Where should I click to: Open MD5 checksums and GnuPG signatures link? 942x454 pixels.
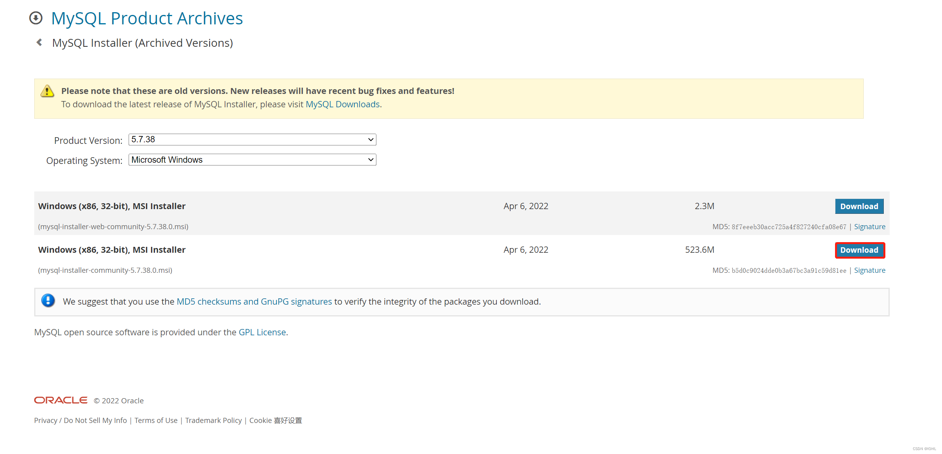254,301
